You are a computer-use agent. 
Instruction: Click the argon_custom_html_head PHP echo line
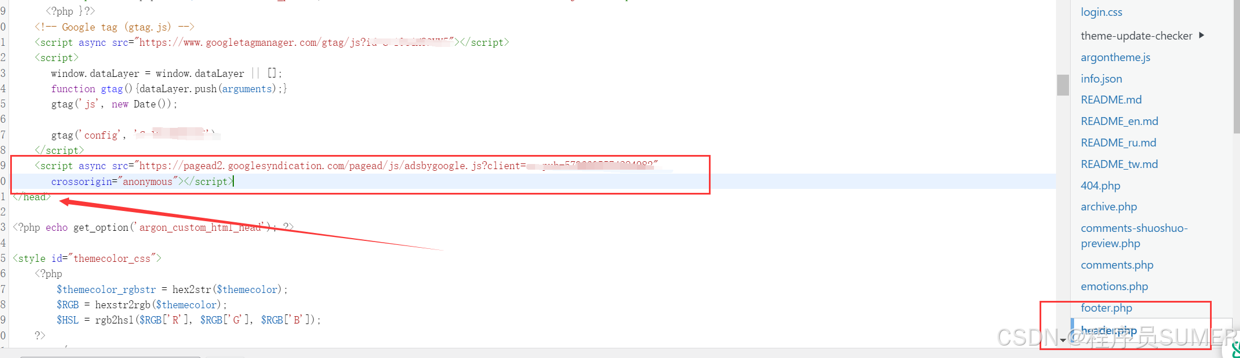coord(153,227)
